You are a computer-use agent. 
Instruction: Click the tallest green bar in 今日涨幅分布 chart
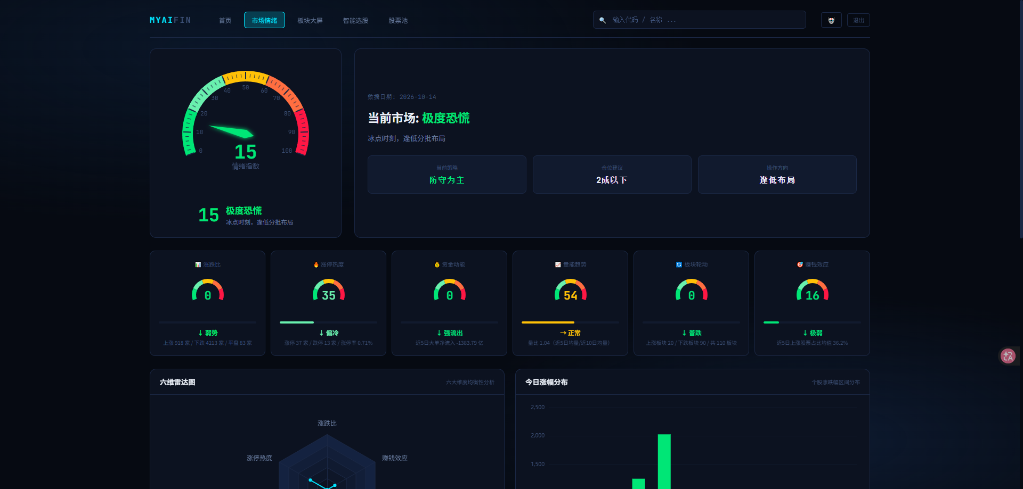click(x=664, y=461)
